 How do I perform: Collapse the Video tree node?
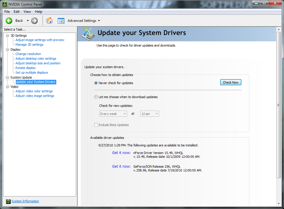coord(7,87)
